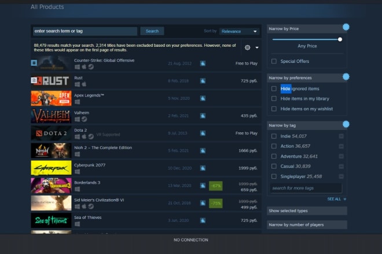
Task: Click the Sea of Thieves thumbnail
Action: pos(51,221)
